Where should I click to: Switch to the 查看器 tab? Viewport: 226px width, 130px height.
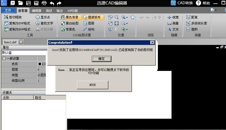click(x=23, y=11)
